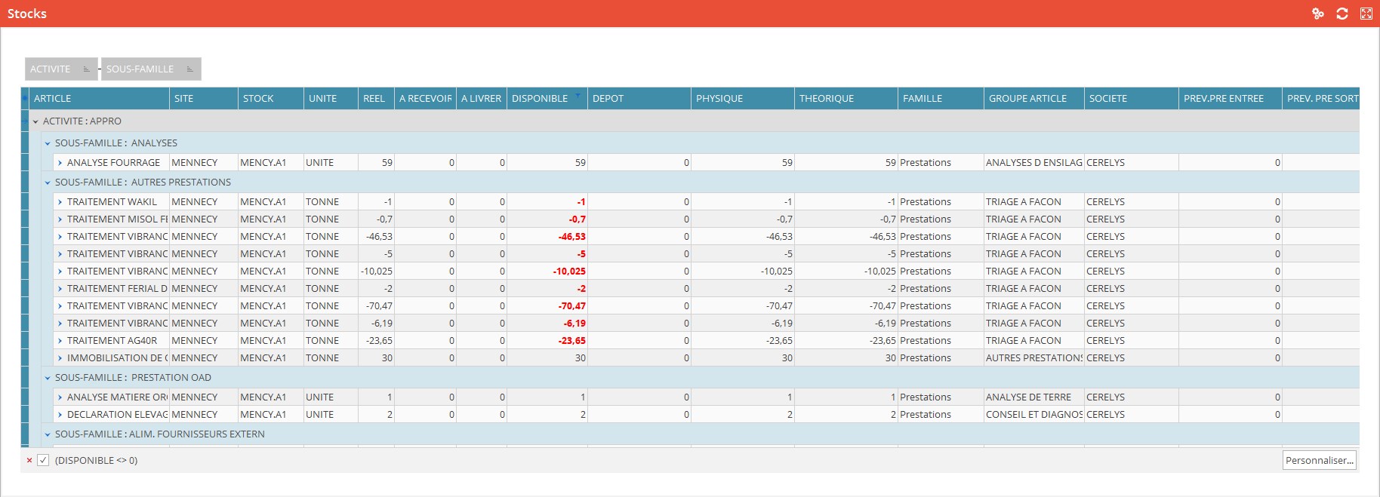Click the refresh icon in header

click(x=1342, y=14)
